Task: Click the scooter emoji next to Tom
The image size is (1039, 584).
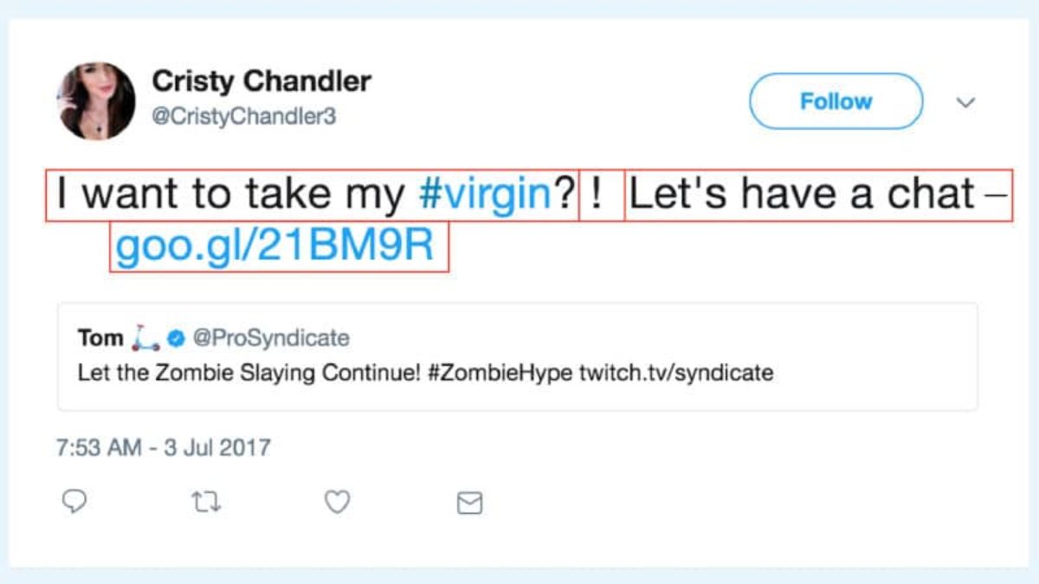Action: [x=145, y=338]
